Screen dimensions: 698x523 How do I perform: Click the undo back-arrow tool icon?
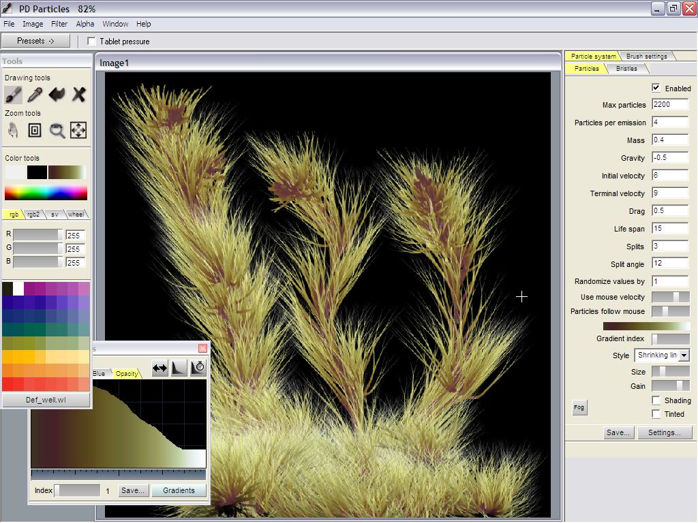(x=57, y=94)
